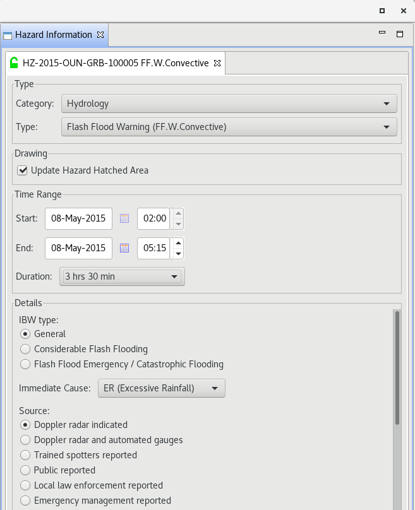Choose Flash Flood Emergency / Catastrophic Flooding

(25, 364)
